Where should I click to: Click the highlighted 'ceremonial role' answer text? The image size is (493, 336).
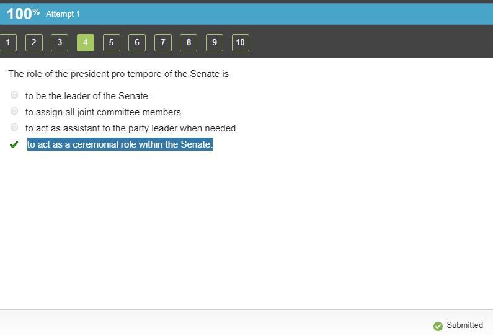pyautogui.click(x=120, y=144)
